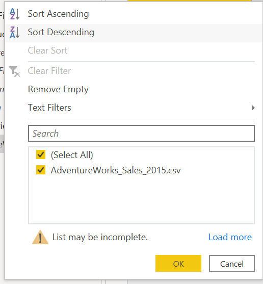Dismiss the filter menu with Cancel
This screenshot has width=263, height=284.
coord(232,264)
